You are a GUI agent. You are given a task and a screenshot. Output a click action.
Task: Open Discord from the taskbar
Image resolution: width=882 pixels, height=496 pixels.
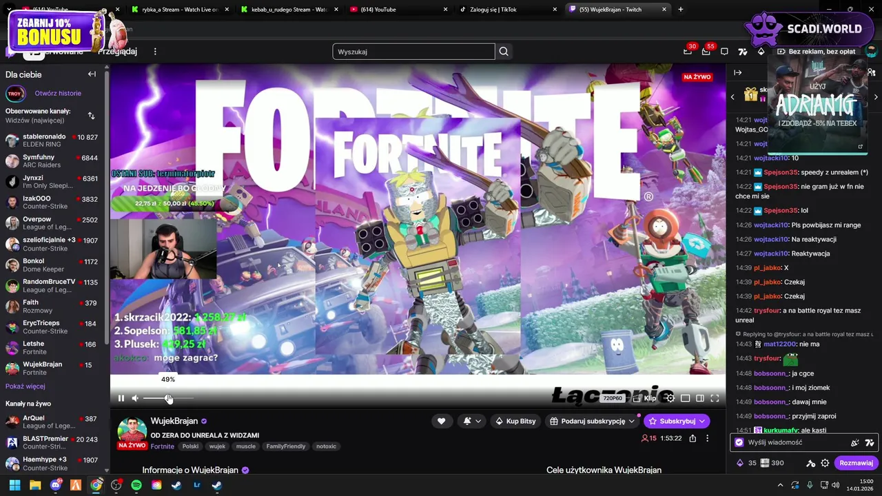point(56,485)
